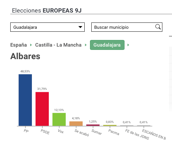This screenshot has width=172, height=149.
Task: Click the Sumar bar in the chart
Action: 93,125
